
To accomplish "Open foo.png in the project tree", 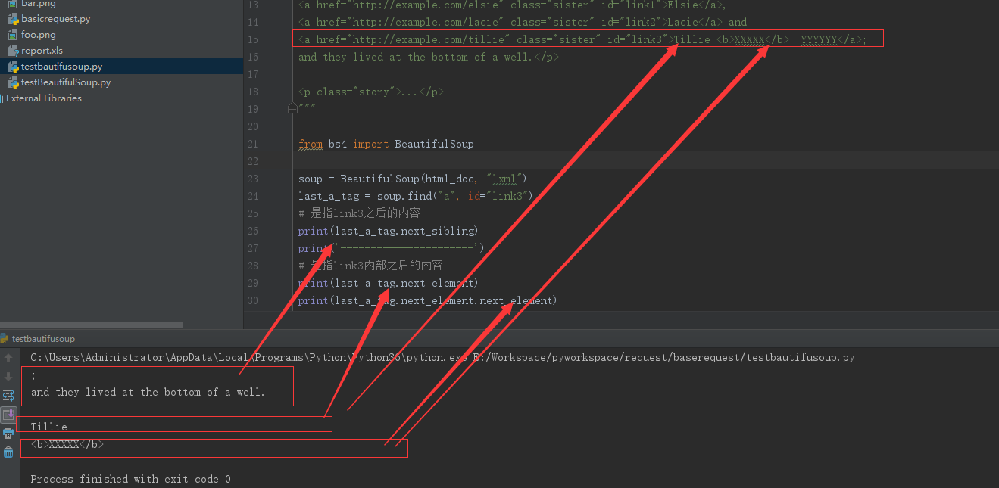I will click(x=39, y=35).
